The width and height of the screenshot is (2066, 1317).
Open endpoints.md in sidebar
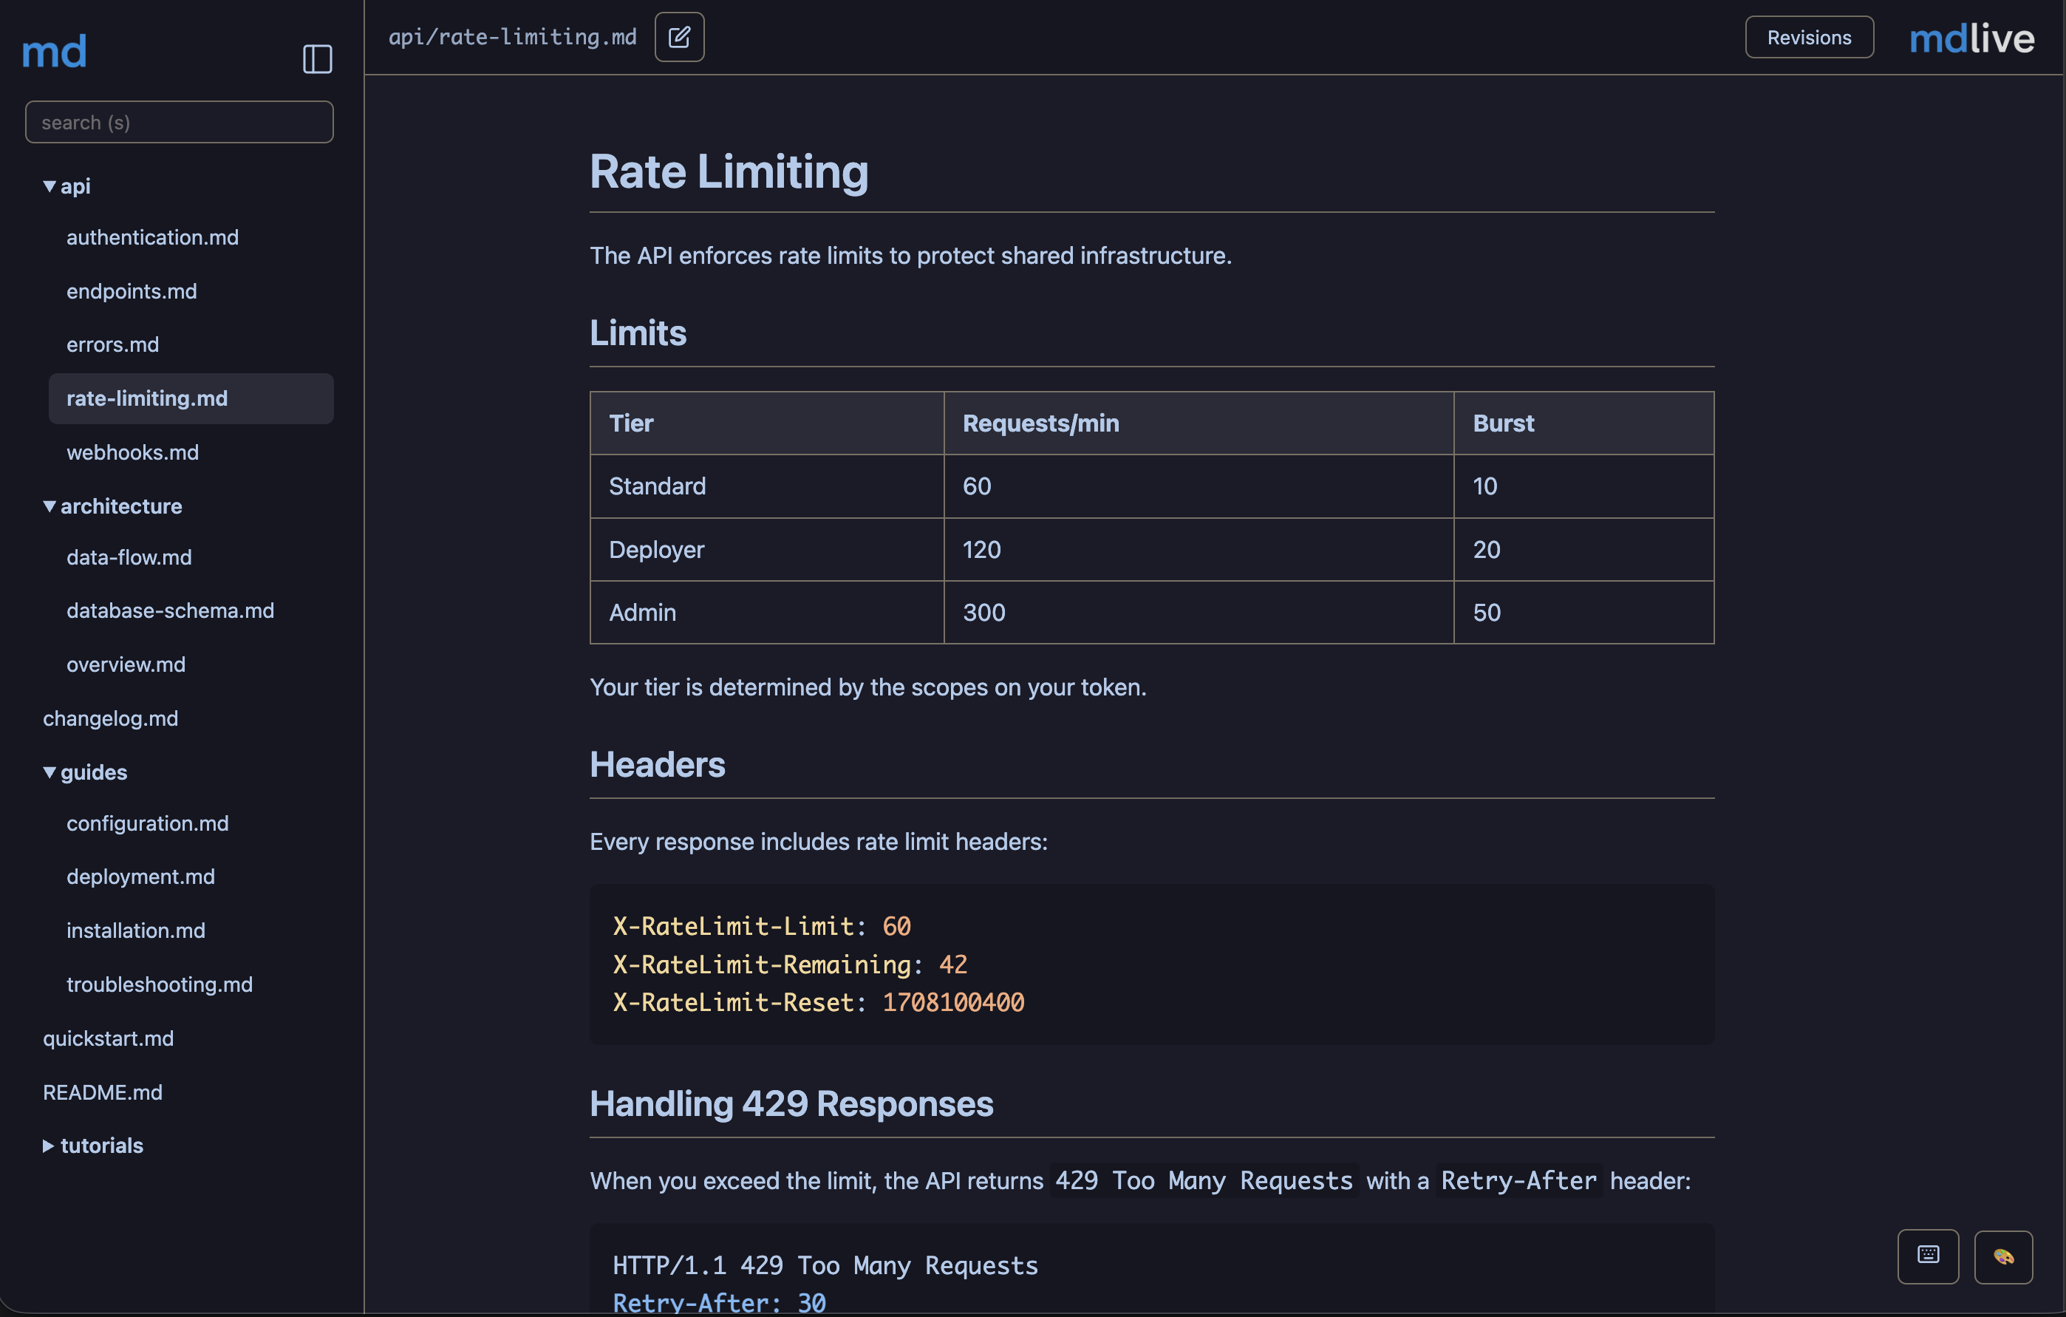pyautogui.click(x=132, y=291)
